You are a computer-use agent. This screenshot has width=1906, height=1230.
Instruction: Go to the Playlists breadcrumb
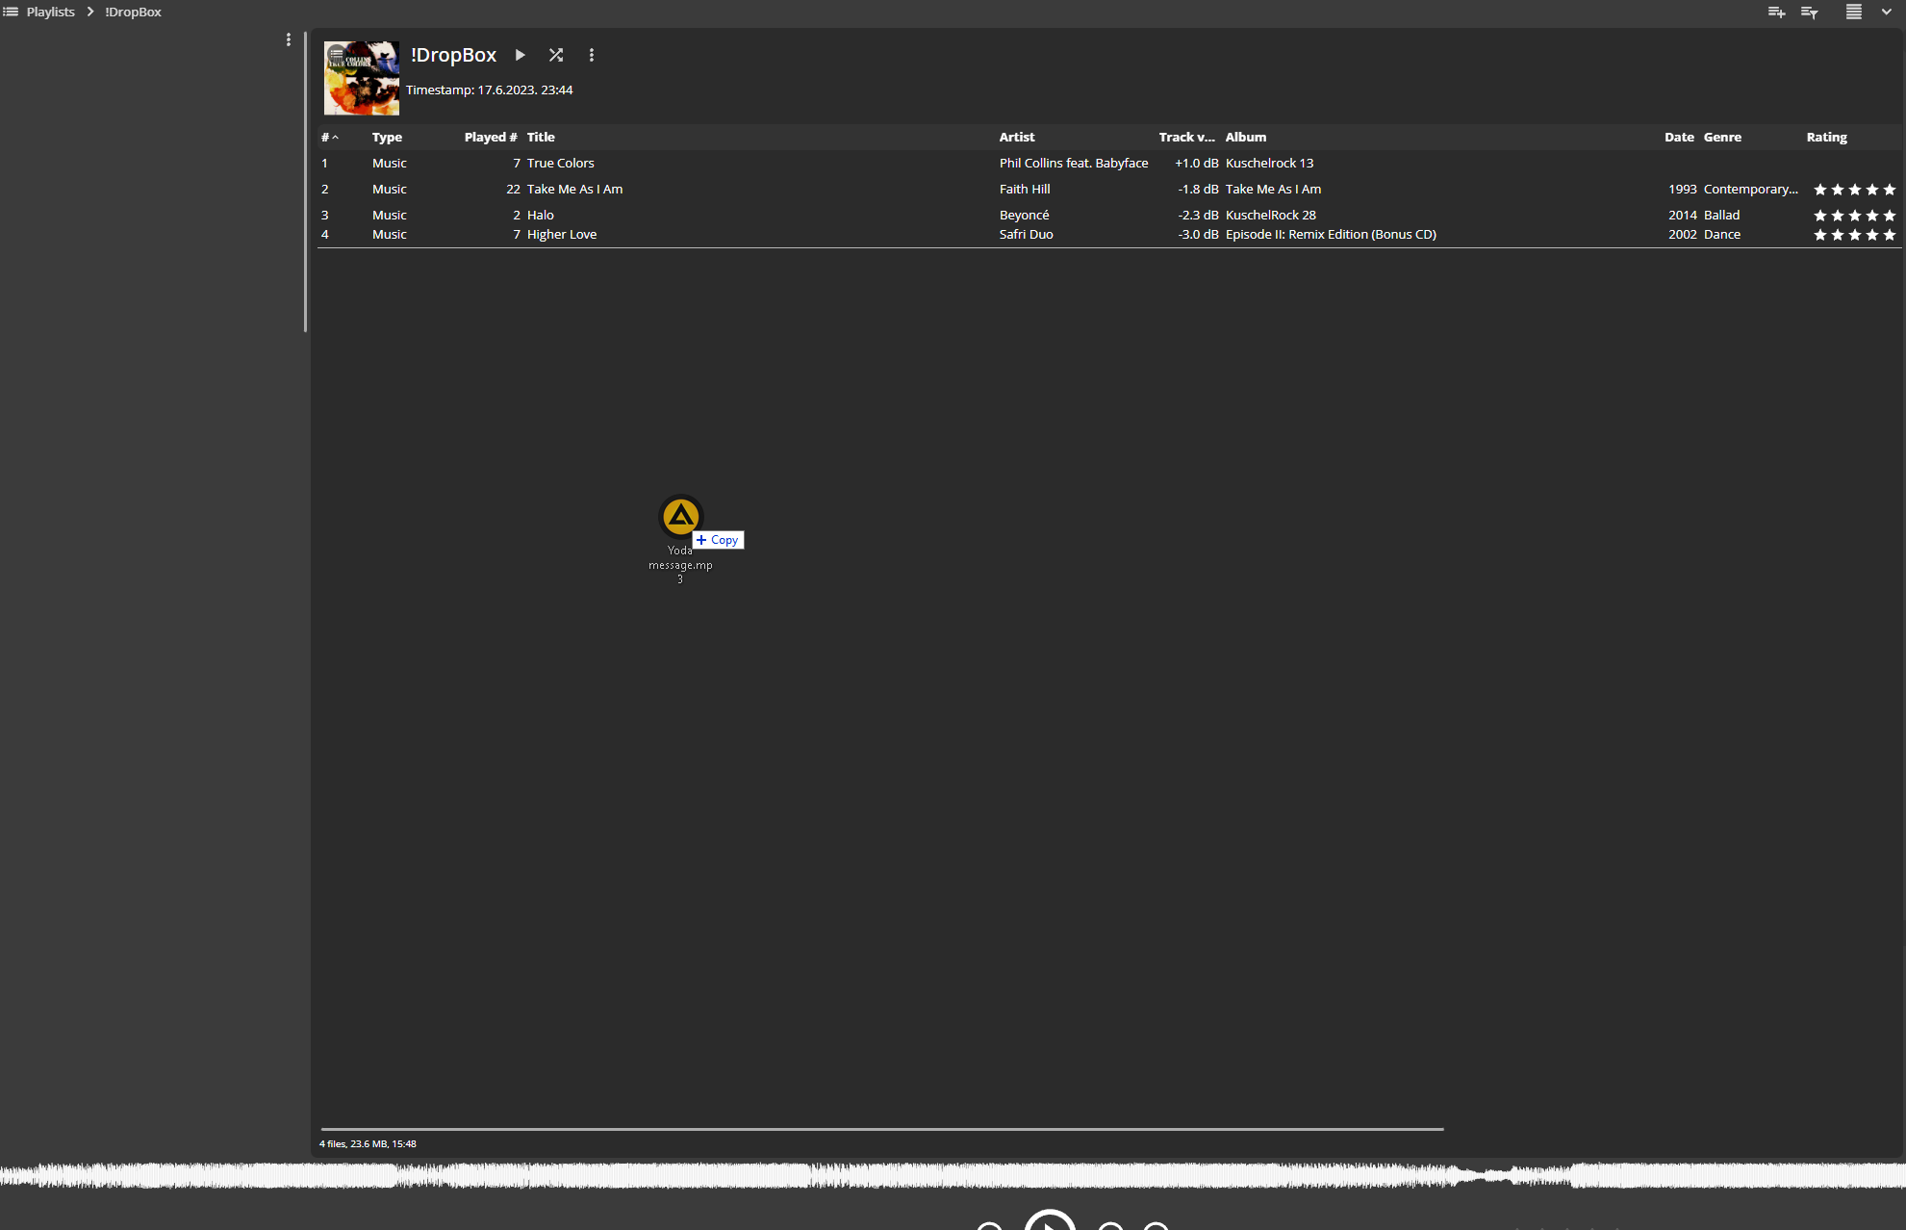click(x=50, y=12)
